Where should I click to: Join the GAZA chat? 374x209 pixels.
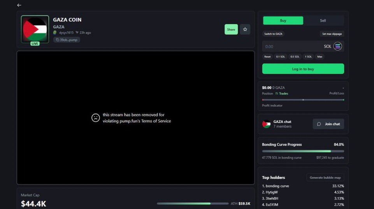pos(328,124)
